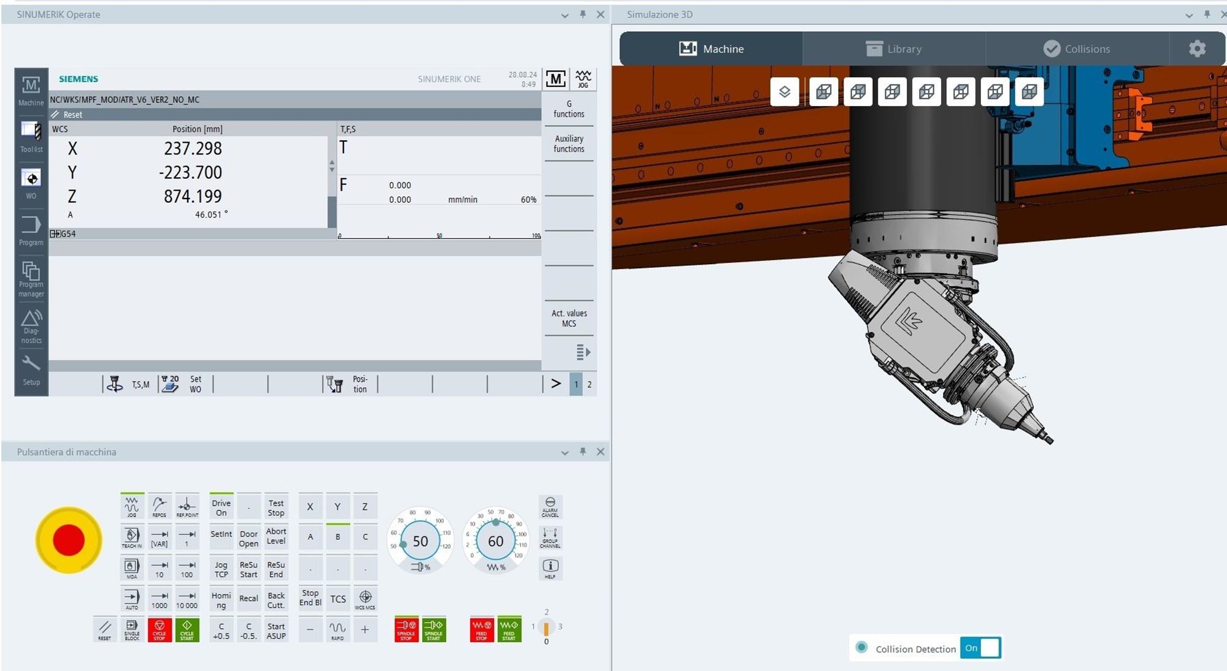Select JOG mode on the machine control panel

131,506
